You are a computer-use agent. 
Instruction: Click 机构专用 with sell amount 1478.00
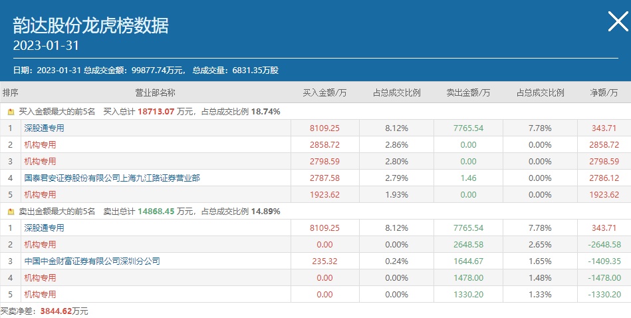(40, 277)
